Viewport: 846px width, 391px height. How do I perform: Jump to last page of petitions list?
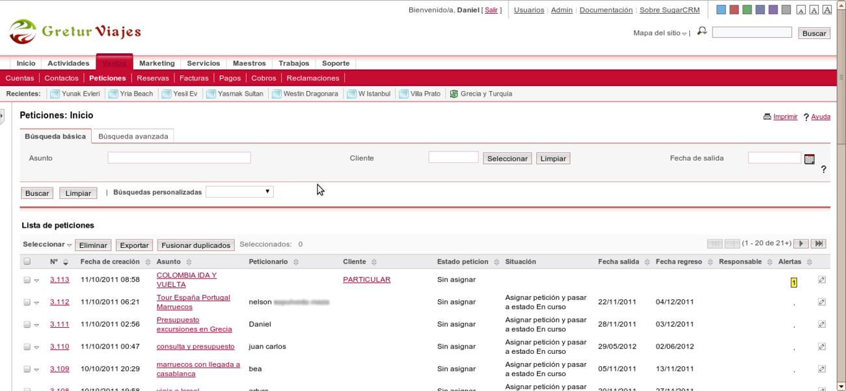tap(819, 244)
